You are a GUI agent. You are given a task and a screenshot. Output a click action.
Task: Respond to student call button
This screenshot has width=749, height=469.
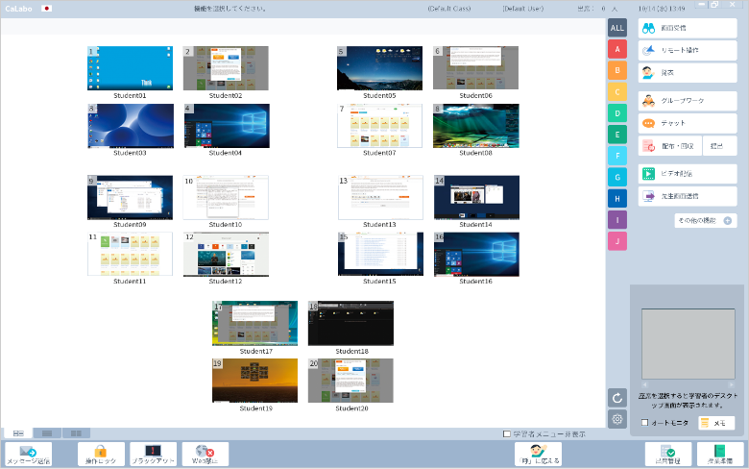click(538, 454)
